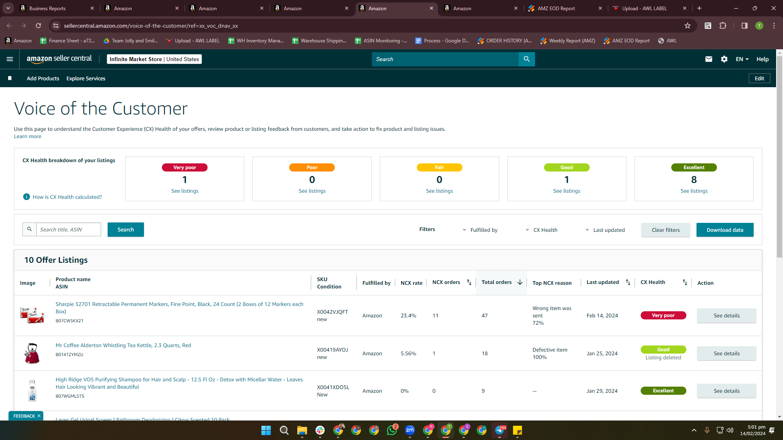Open Slack from the taskbar
783x440 pixels.
pyautogui.click(x=320, y=430)
